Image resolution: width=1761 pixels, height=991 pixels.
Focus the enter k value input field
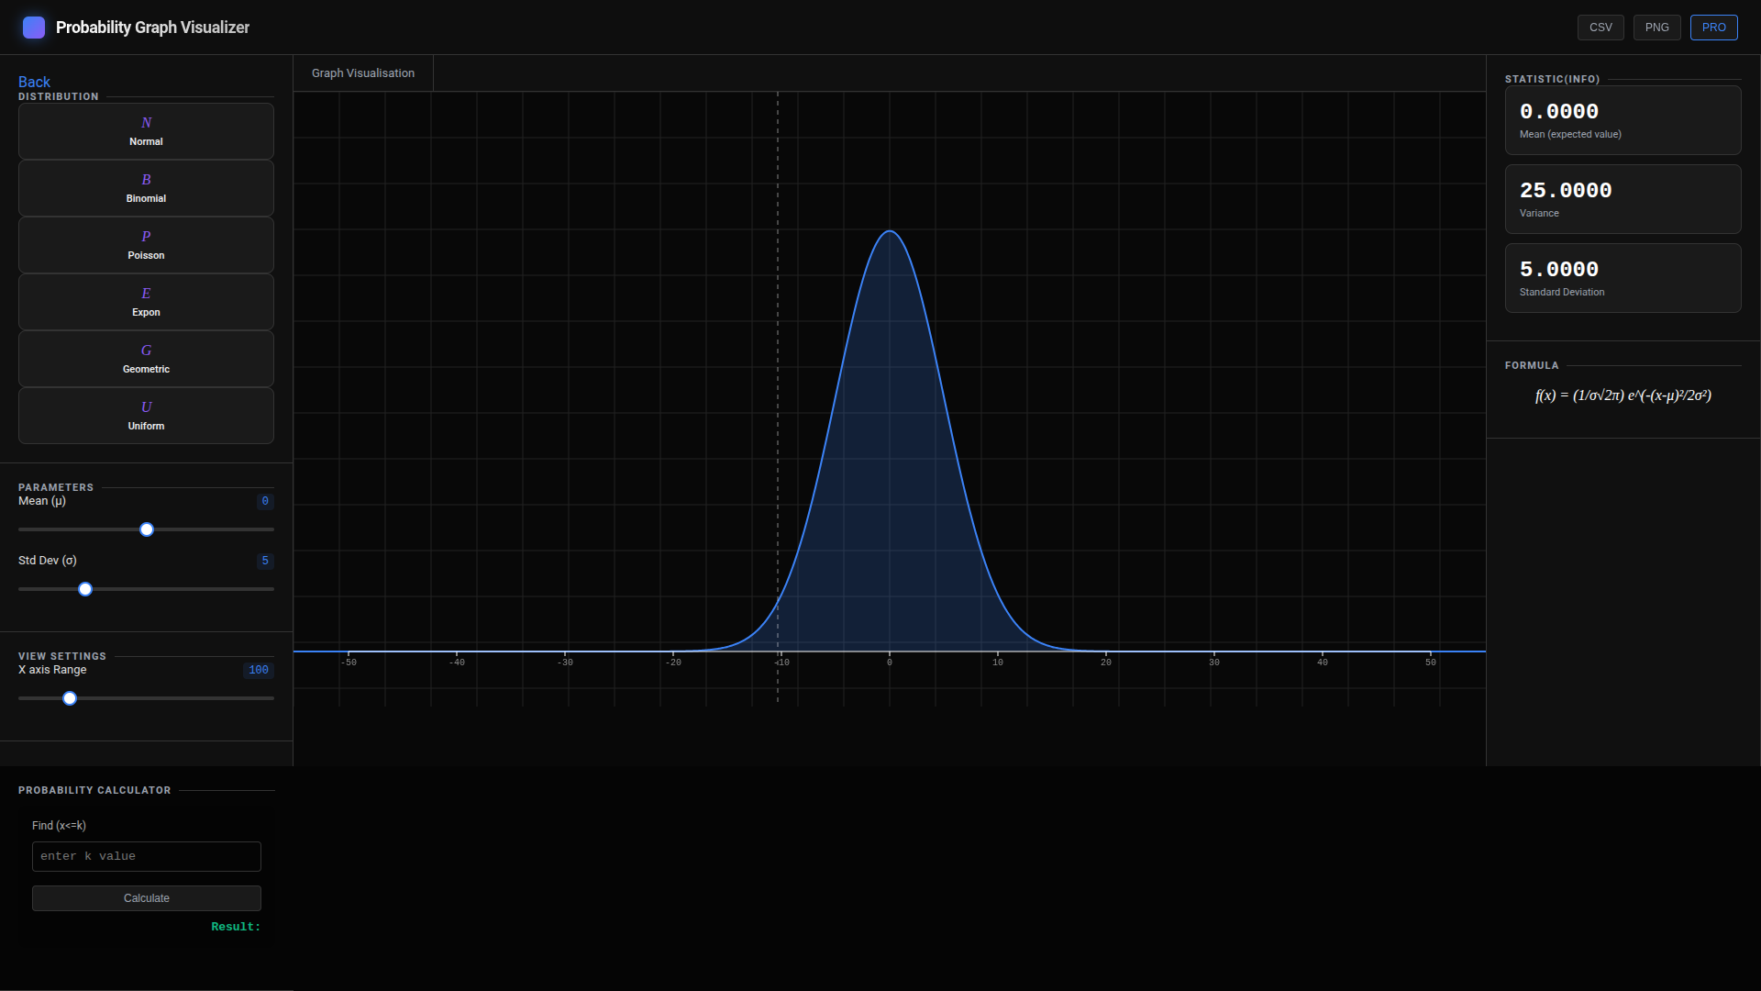(147, 856)
